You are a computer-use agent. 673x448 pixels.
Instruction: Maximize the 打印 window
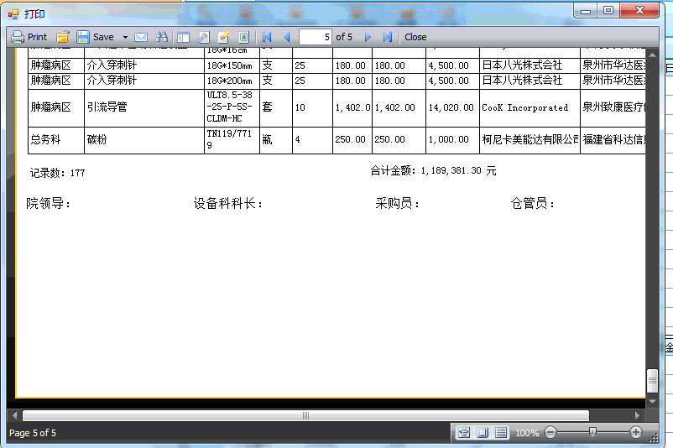(x=608, y=11)
